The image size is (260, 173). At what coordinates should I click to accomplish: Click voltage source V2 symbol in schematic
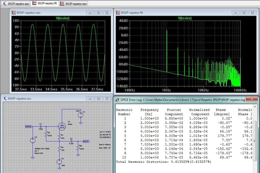pyautogui.click(x=33, y=140)
